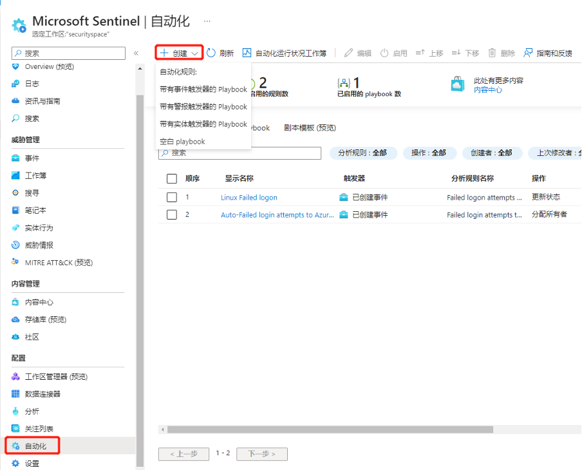
Task: Open the 事件 incidents icon
Action: [15, 158]
